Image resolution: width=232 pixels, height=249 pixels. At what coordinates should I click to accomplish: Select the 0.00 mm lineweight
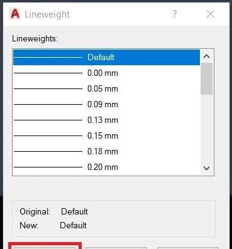click(x=106, y=73)
